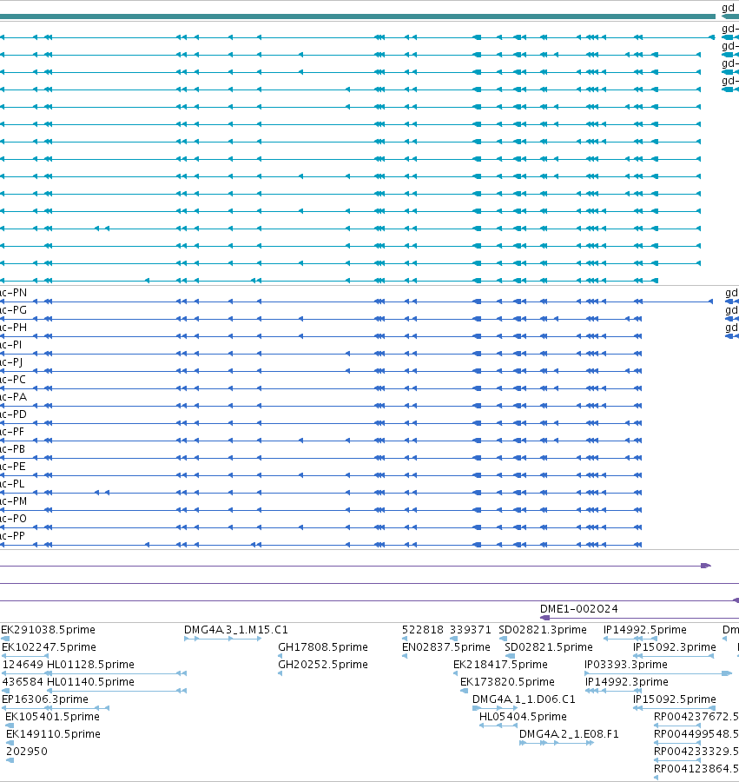Select the PM polypeptide row label

pos(13,502)
